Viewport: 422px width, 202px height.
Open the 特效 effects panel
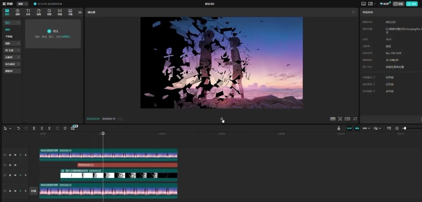(49, 12)
